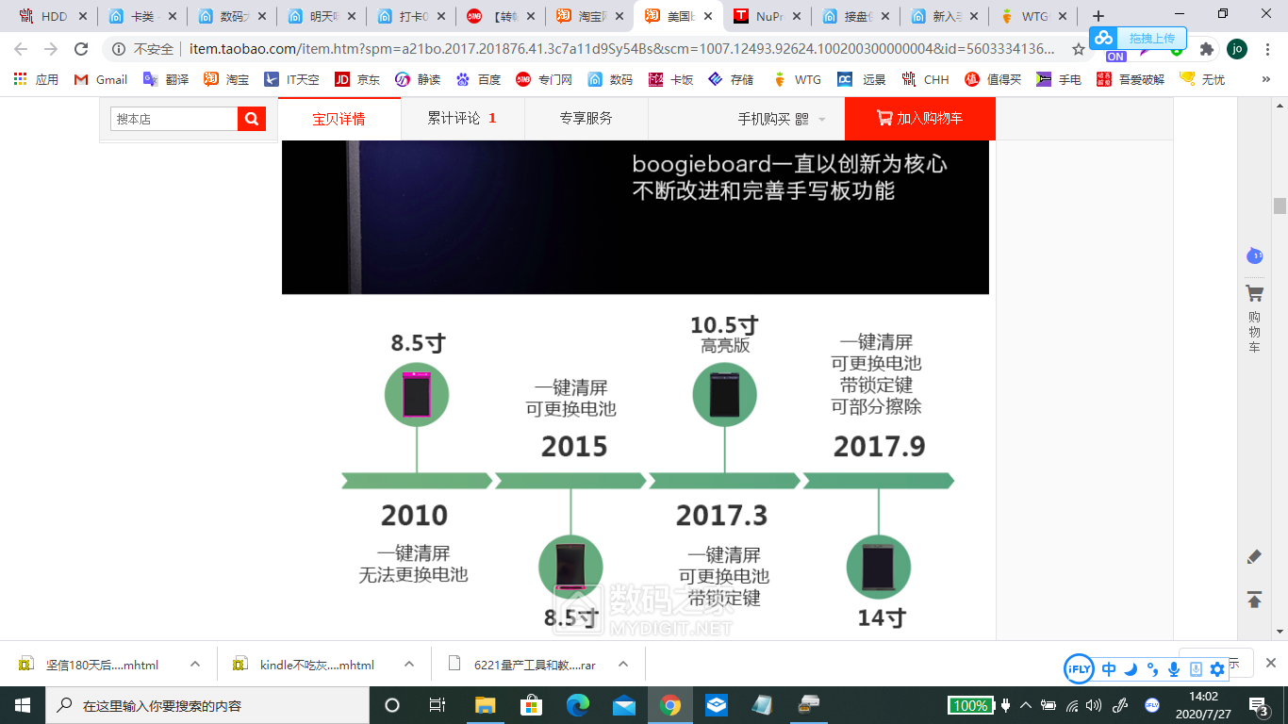Toggle iFLY Chinese/English mode 中

tap(1109, 669)
